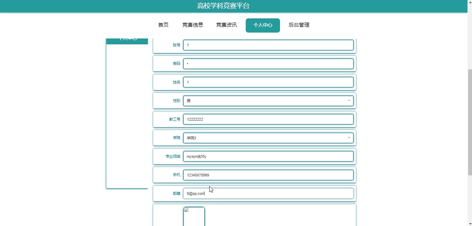Click the 教工号 label text

click(x=175, y=119)
